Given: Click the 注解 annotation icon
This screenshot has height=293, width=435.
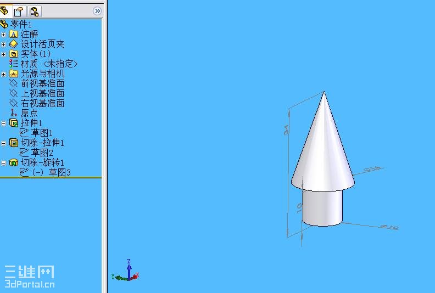Looking at the screenshot, I should click(x=13, y=34).
